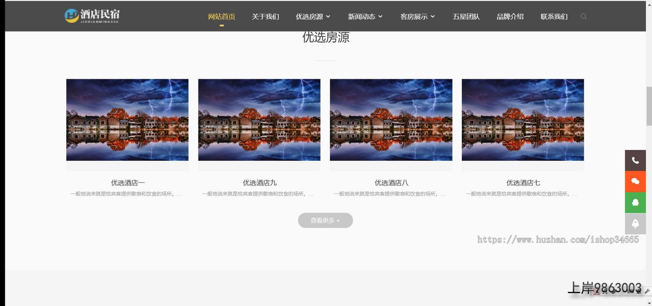Open the 联系我们 navigation link
652x306 pixels.
tap(554, 16)
